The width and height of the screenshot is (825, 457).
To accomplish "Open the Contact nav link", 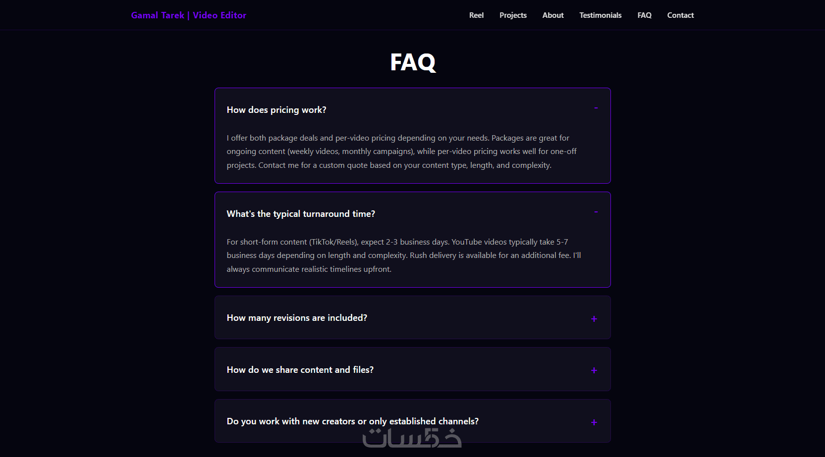I will pos(680,15).
